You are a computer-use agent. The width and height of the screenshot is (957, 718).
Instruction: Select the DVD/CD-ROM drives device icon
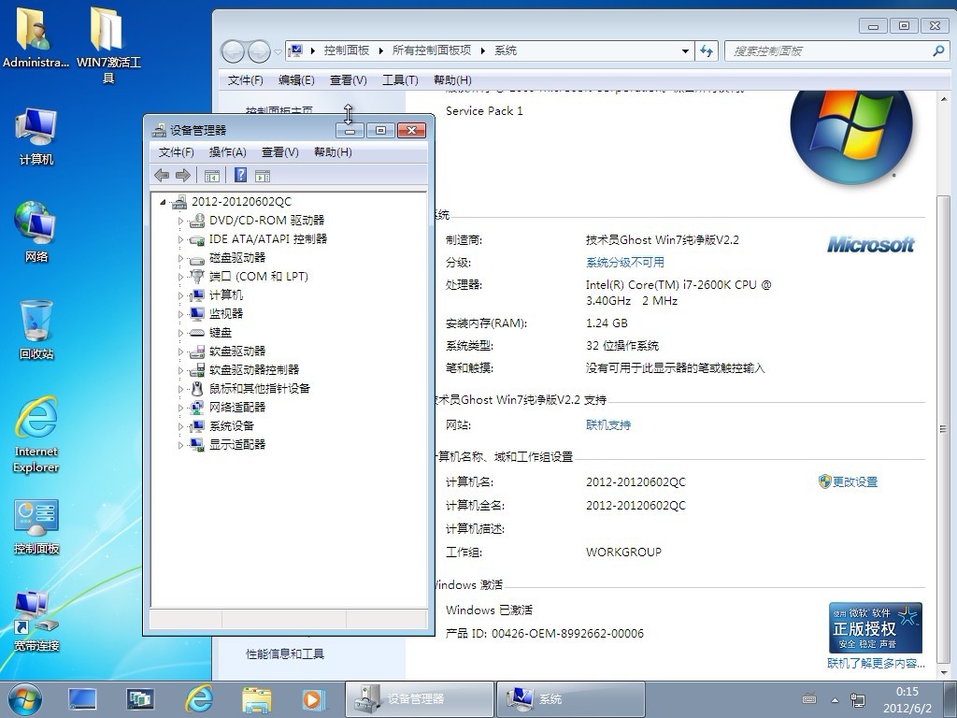(x=197, y=221)
